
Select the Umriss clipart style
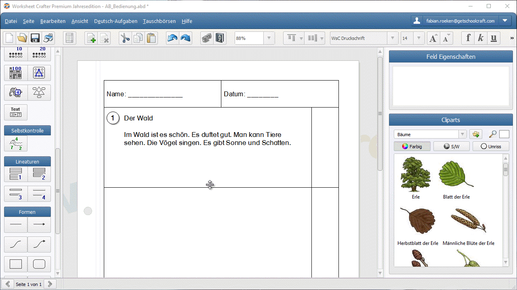tap(491, 147)
